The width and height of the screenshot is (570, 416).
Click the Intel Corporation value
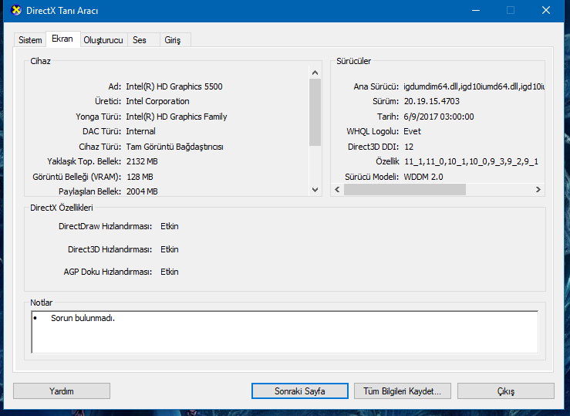(x=157, y=101)
